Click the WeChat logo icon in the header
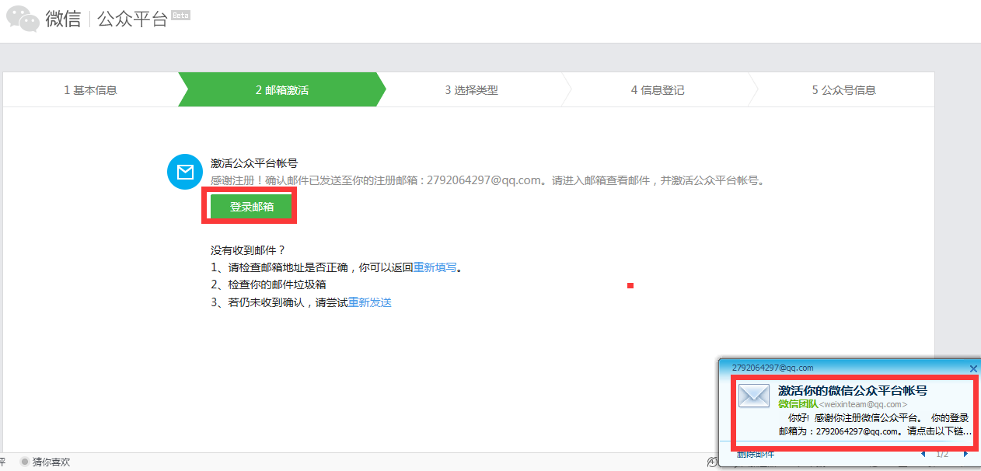The image size is (981, 471). pyautogui.click(x=23, y=19)
